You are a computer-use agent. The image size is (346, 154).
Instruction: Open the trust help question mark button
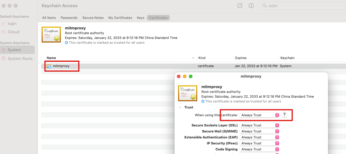coord(284,115)
